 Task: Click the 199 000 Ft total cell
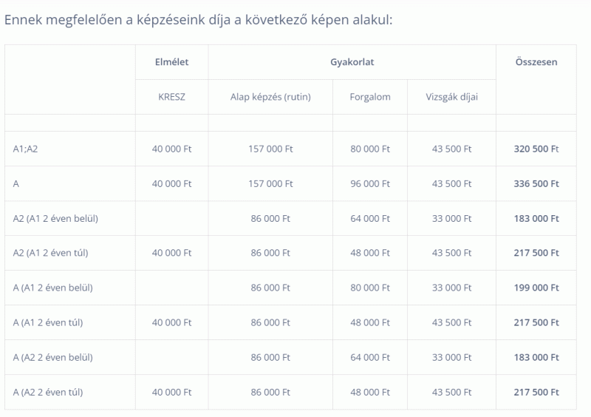(x=536, y=288)
